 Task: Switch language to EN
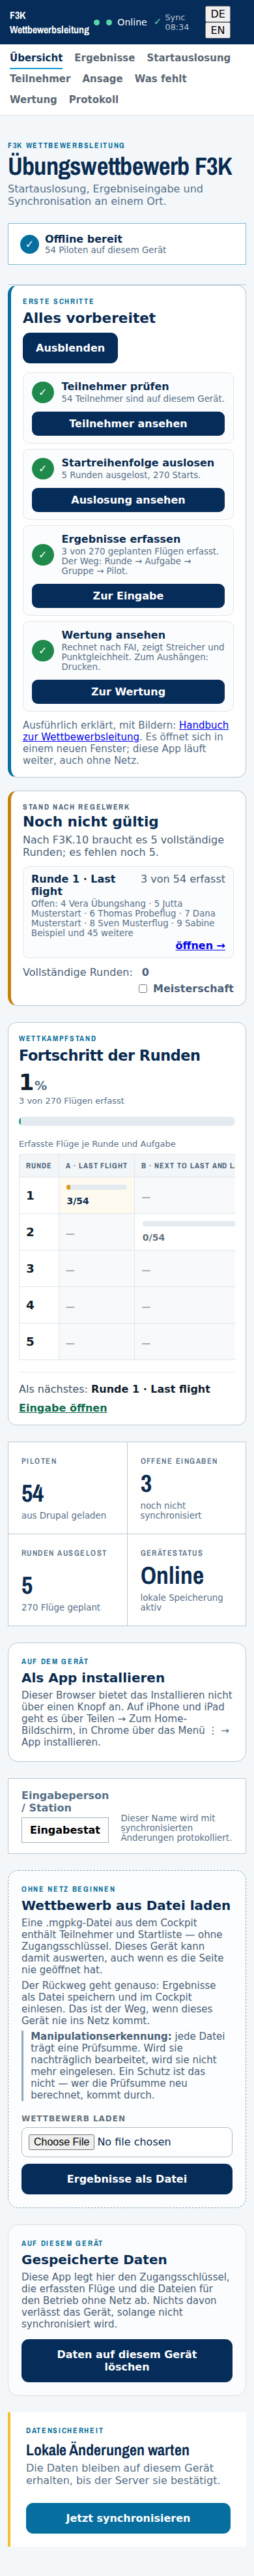click(217, 30)
